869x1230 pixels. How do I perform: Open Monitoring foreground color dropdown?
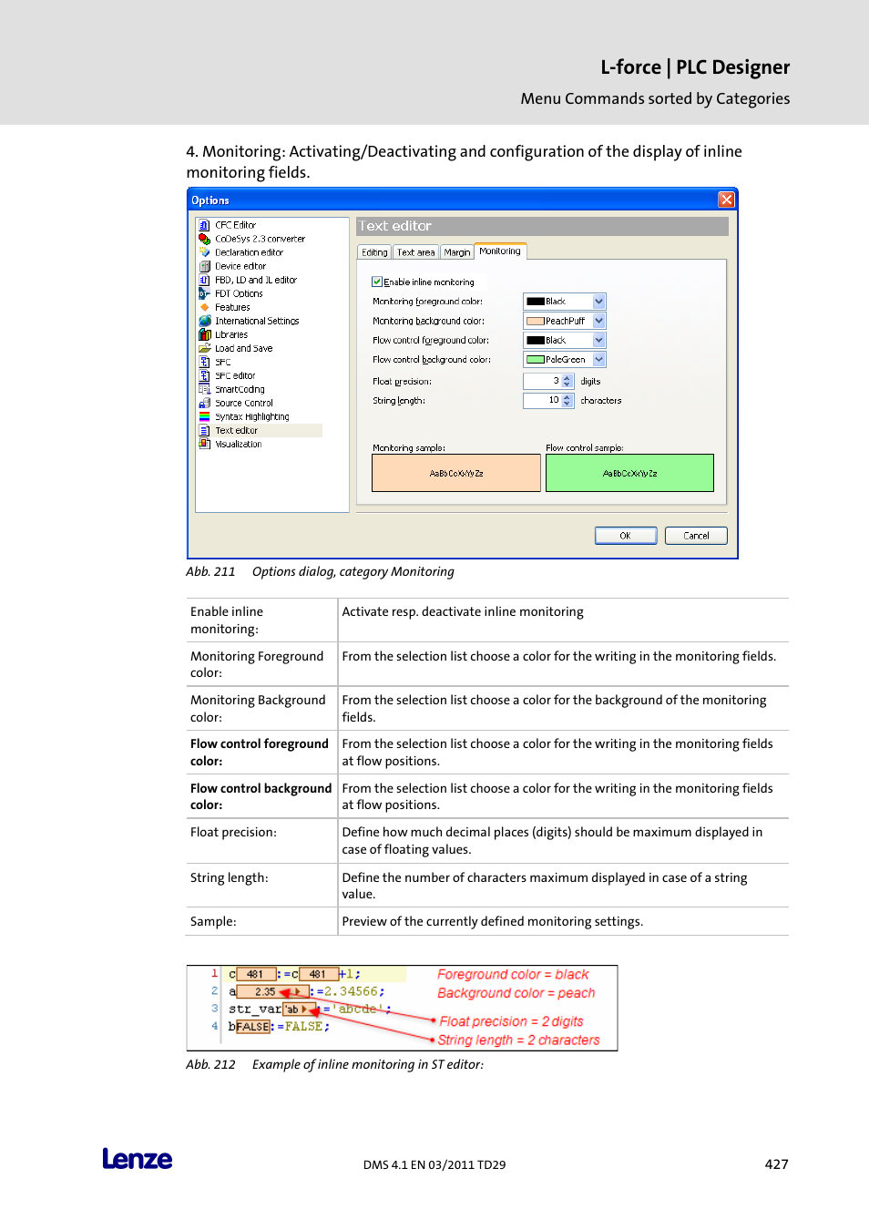(599, 302)
